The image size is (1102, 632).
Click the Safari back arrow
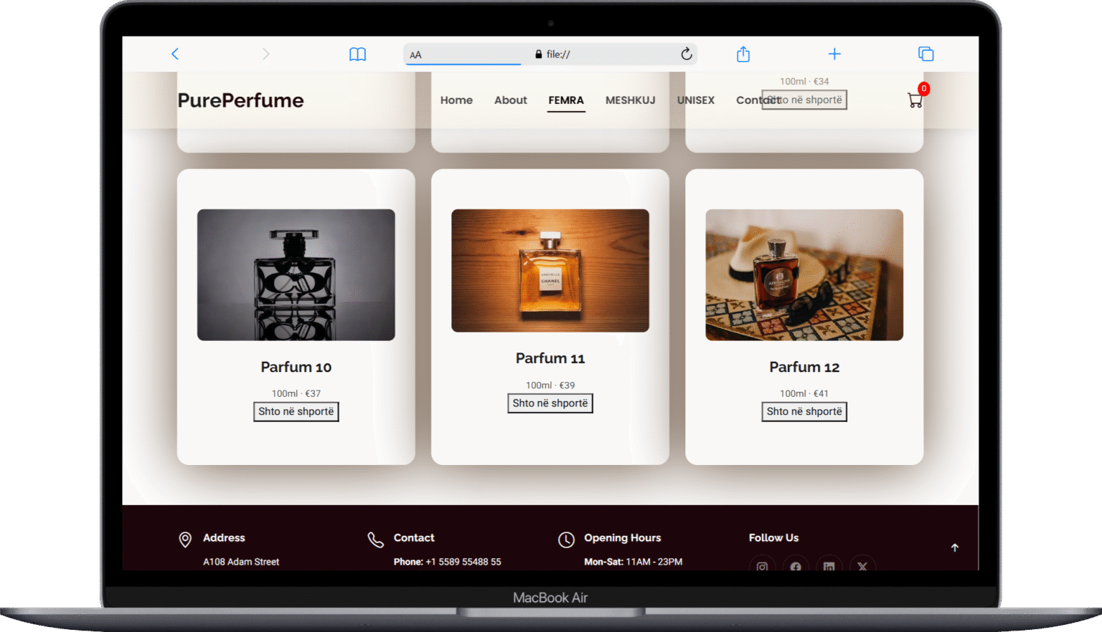pos(174,54)
